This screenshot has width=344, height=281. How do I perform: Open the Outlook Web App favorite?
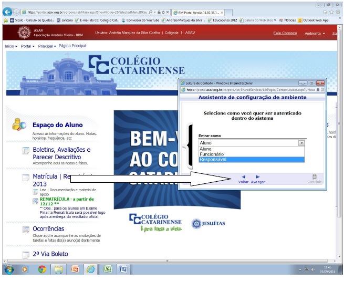[x=314, y=20]
